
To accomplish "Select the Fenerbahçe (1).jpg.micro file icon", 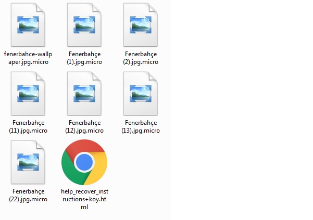I will coord(84,25).
